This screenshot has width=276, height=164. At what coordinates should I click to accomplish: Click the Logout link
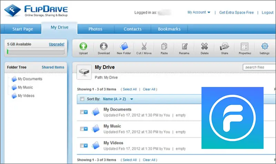267,12
